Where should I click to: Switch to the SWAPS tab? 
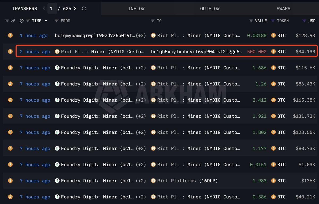click(x=283, y=8)
